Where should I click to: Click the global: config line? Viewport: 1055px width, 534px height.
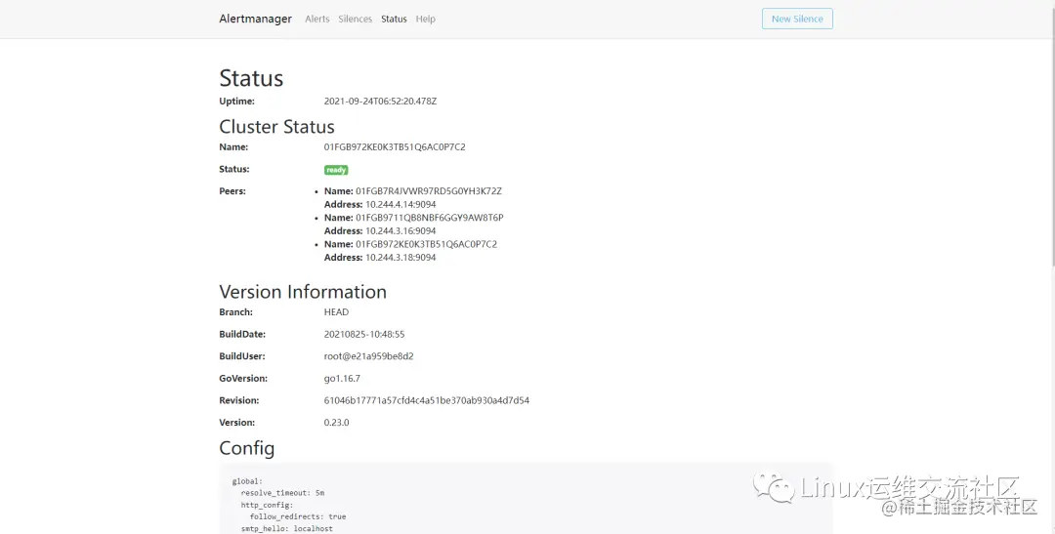point(247,481)
